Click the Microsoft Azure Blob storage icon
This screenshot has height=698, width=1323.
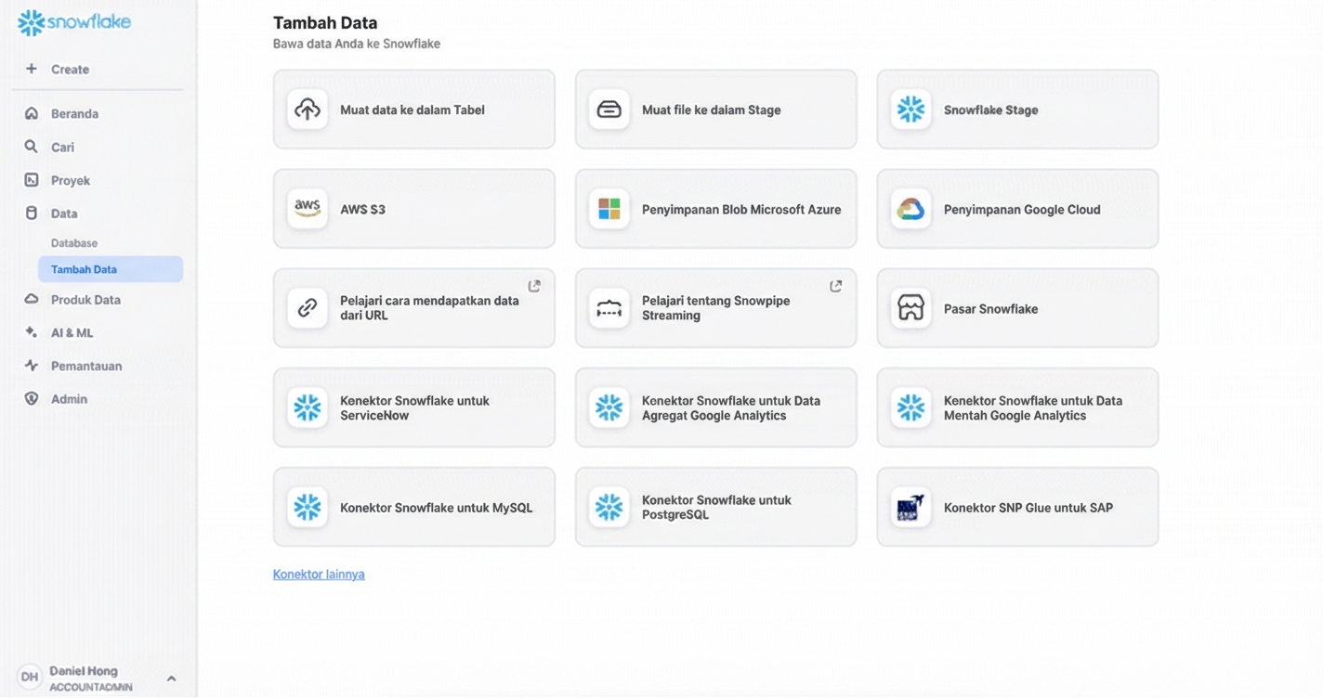click(609, 209)
